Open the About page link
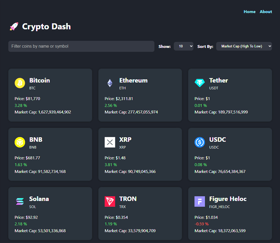 click(266, 12)
